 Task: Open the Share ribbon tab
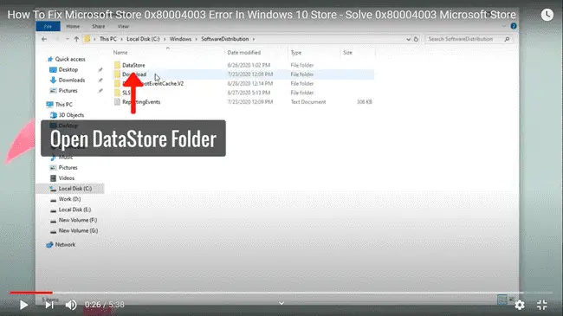pos(99,26)
